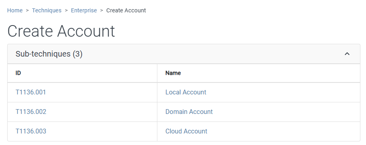Open the Techniques breadcrumb link
366x145 pixels.
pos(47,10)
